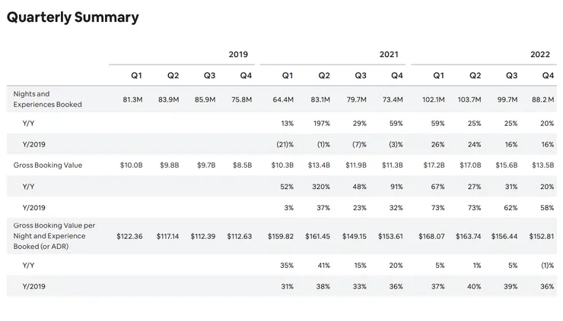Select the $17.2B gross booking value cell
Image resolution: width=563 pixels, height=321 pixels.
click(x=434, y=165)
